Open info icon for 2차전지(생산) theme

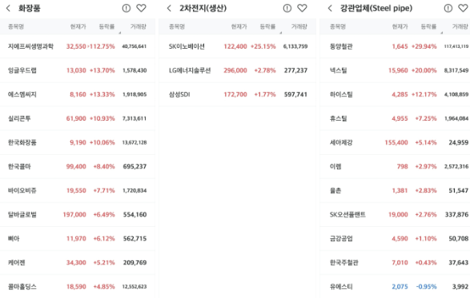(x=287, y=8)
